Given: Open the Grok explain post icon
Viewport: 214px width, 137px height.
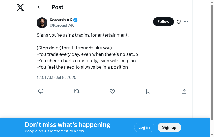Looking at the screenshot, I should pos(179,22).
